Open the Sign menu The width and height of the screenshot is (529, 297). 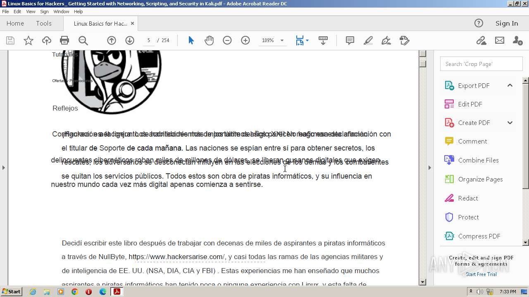pyautogui.click(x=44, y=12)
